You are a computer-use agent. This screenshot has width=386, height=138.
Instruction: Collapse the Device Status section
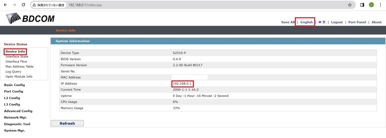[15, 44]
